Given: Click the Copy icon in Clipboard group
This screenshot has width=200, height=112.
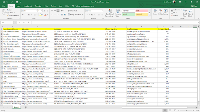Looking at the screenshot, I should point(8,13).
